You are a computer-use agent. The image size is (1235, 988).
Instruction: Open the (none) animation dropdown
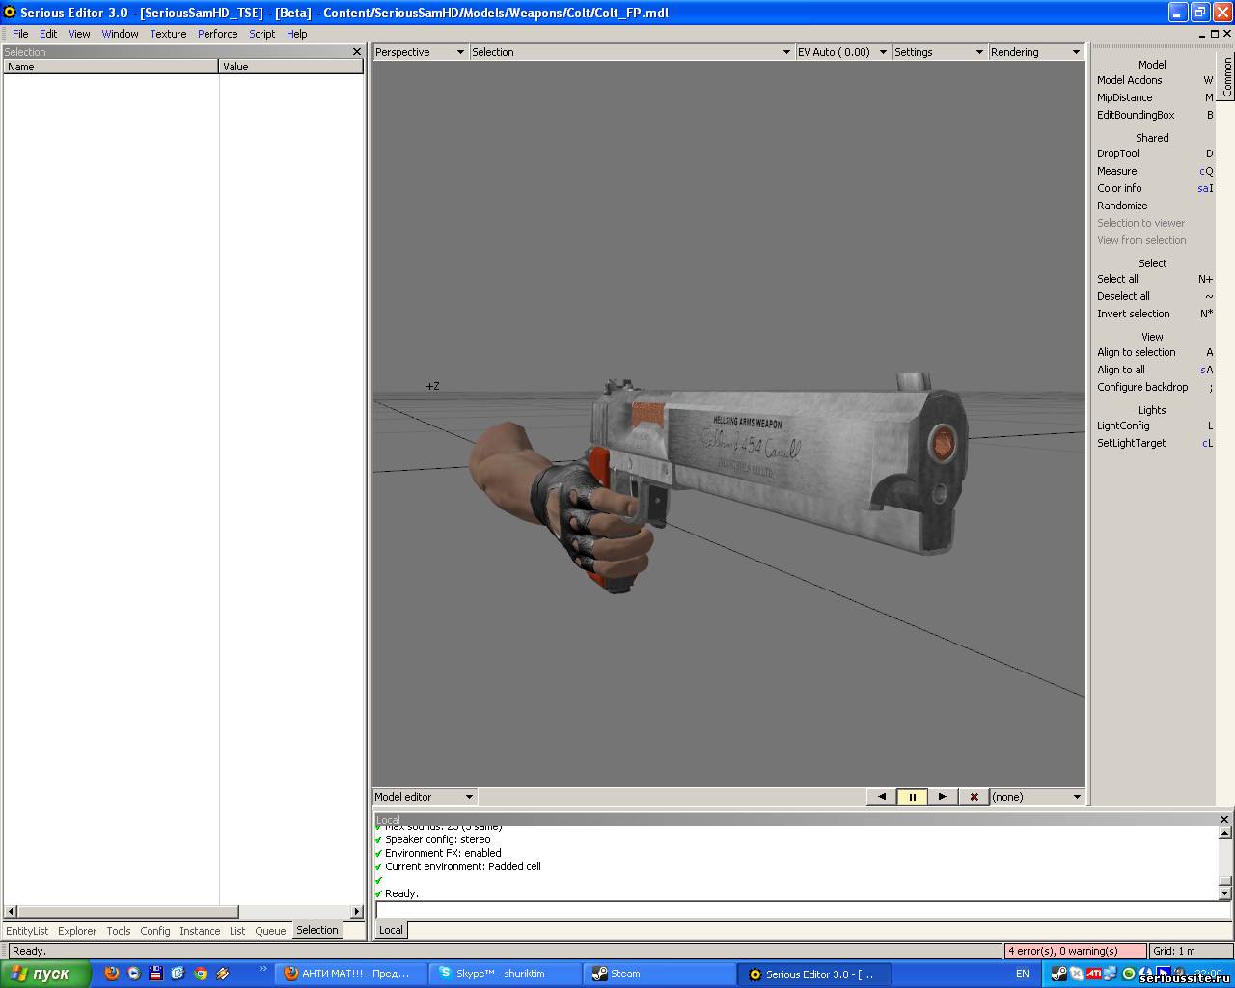1037,797
